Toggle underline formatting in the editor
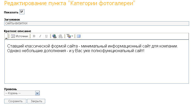 click(x=46, y=36)
